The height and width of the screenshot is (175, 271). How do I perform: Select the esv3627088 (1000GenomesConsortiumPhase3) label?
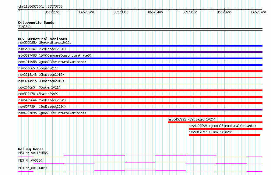55,55
